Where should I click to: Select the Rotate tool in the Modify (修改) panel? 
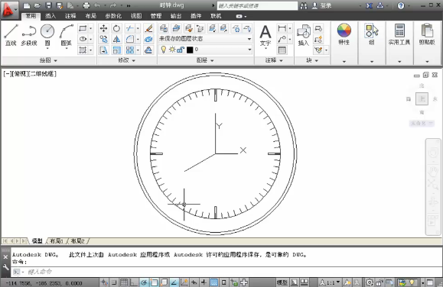click(116, 28)
